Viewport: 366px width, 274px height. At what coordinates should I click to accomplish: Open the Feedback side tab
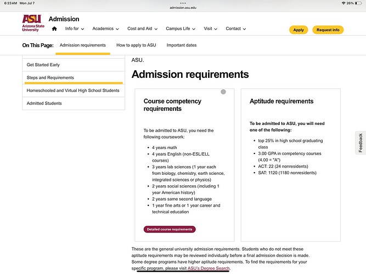(361, 142)
